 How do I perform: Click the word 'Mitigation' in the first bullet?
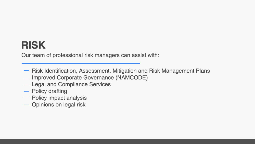[125, 71]
